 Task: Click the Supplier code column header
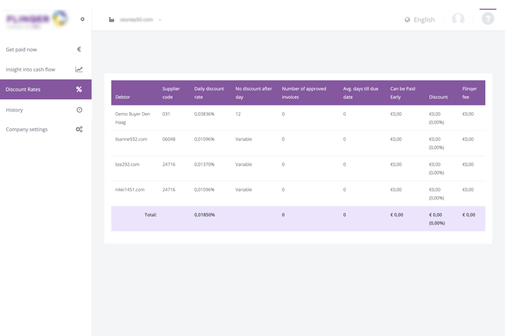[171, 93]
